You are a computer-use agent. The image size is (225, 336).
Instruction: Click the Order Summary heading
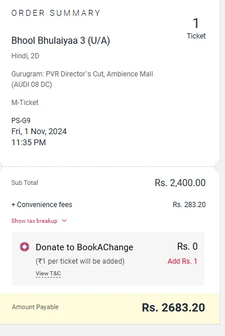(56, 13)
